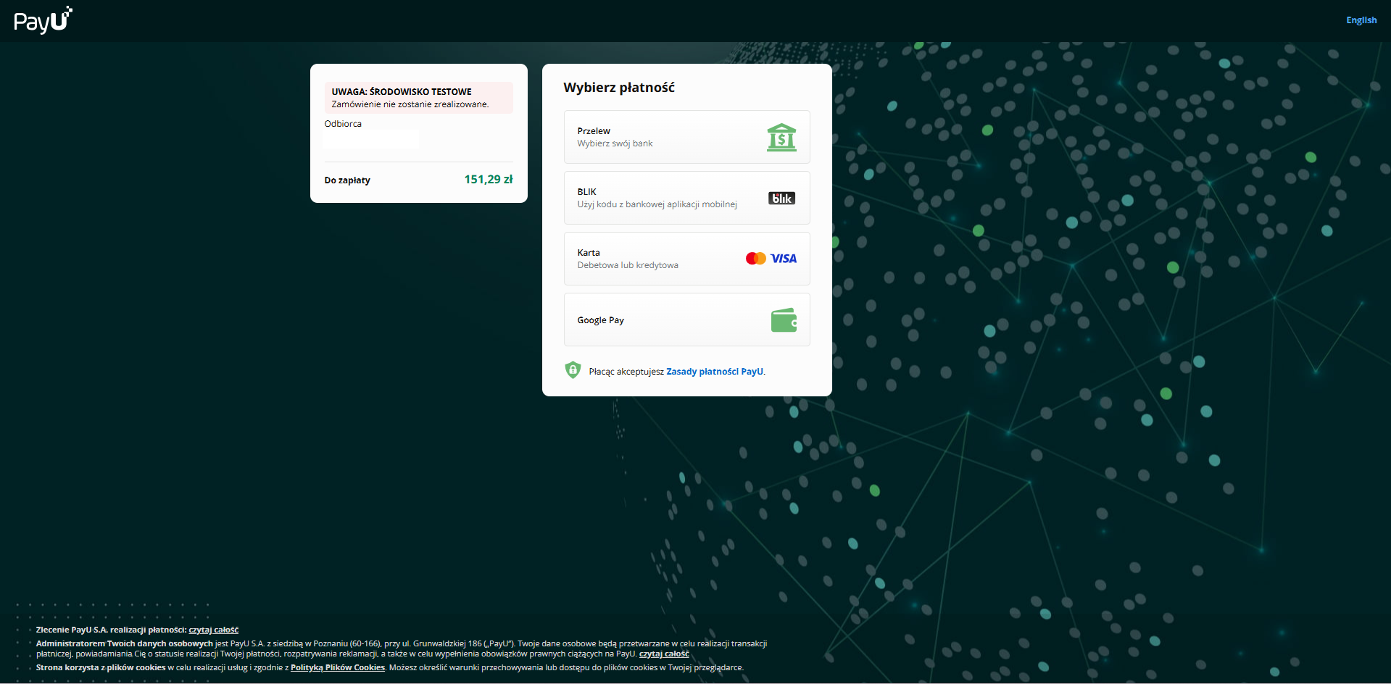The width and height of the screenshot is (1391, 684).
Task: Pay with Karta debit or credit
Action: (x=687, y=259)
